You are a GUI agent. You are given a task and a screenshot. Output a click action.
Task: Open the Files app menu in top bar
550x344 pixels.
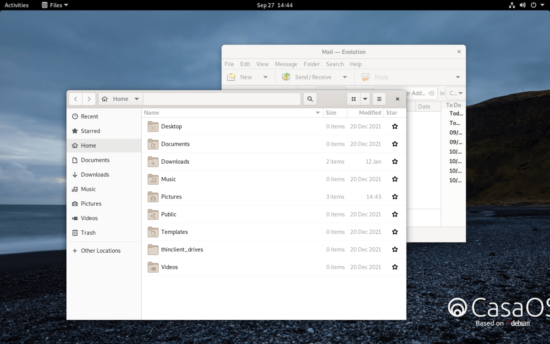click(x=55, y=5)
